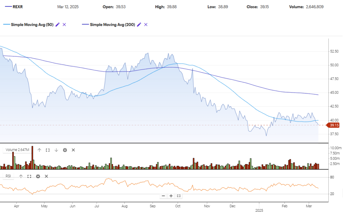Zoom out the chart with minus button
Screen dimensions: 343x212
163,196
